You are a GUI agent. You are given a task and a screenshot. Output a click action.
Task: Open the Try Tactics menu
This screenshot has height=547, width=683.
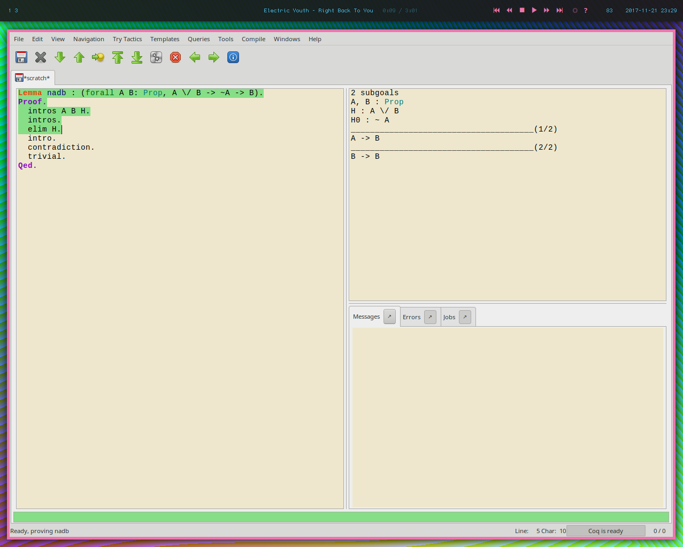(127, 39)
